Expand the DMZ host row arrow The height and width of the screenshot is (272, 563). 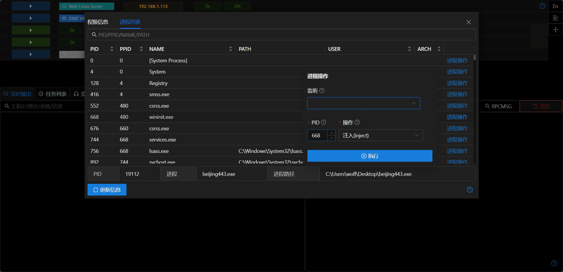tap(31, 18)
